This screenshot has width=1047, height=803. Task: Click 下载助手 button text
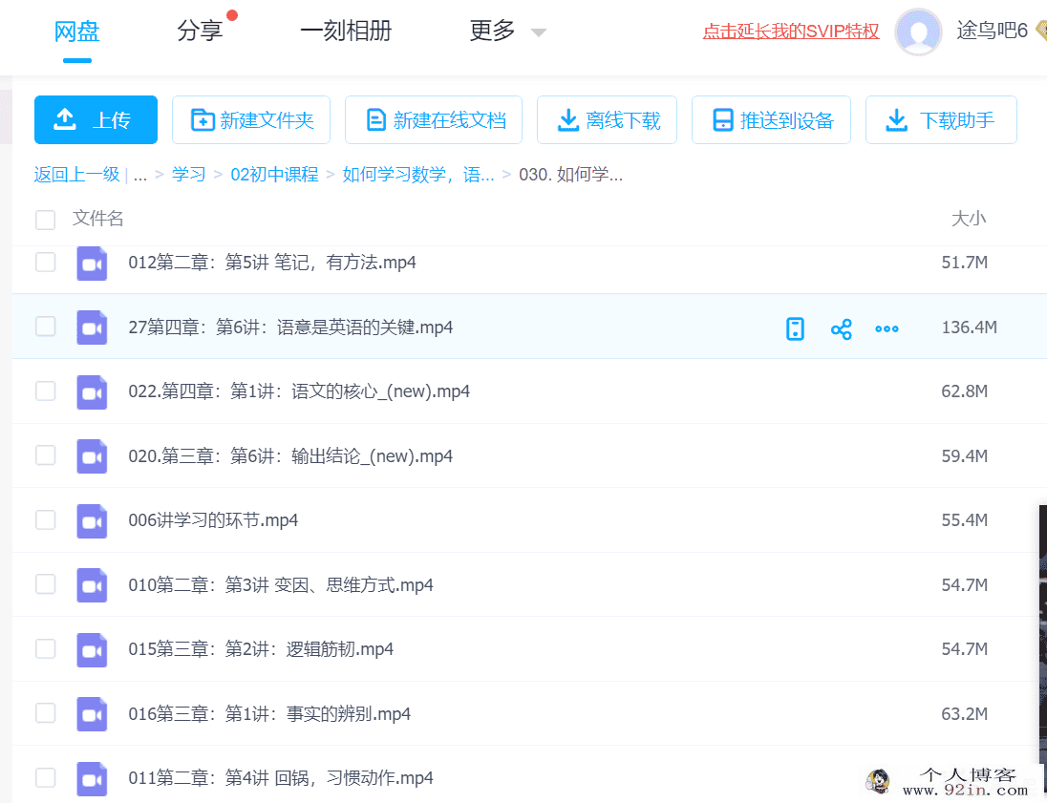(x=957, y=120)
